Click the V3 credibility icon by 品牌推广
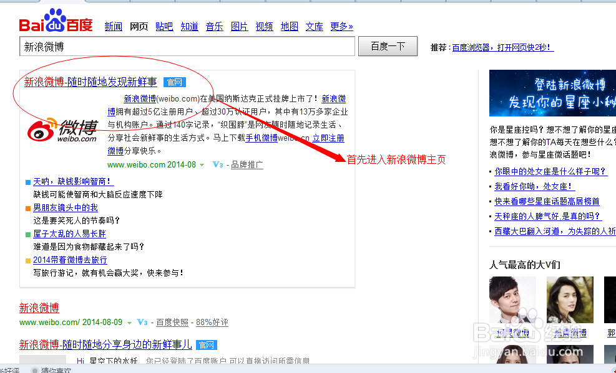Screen dimensions: 616x373 tap(218, 165)
